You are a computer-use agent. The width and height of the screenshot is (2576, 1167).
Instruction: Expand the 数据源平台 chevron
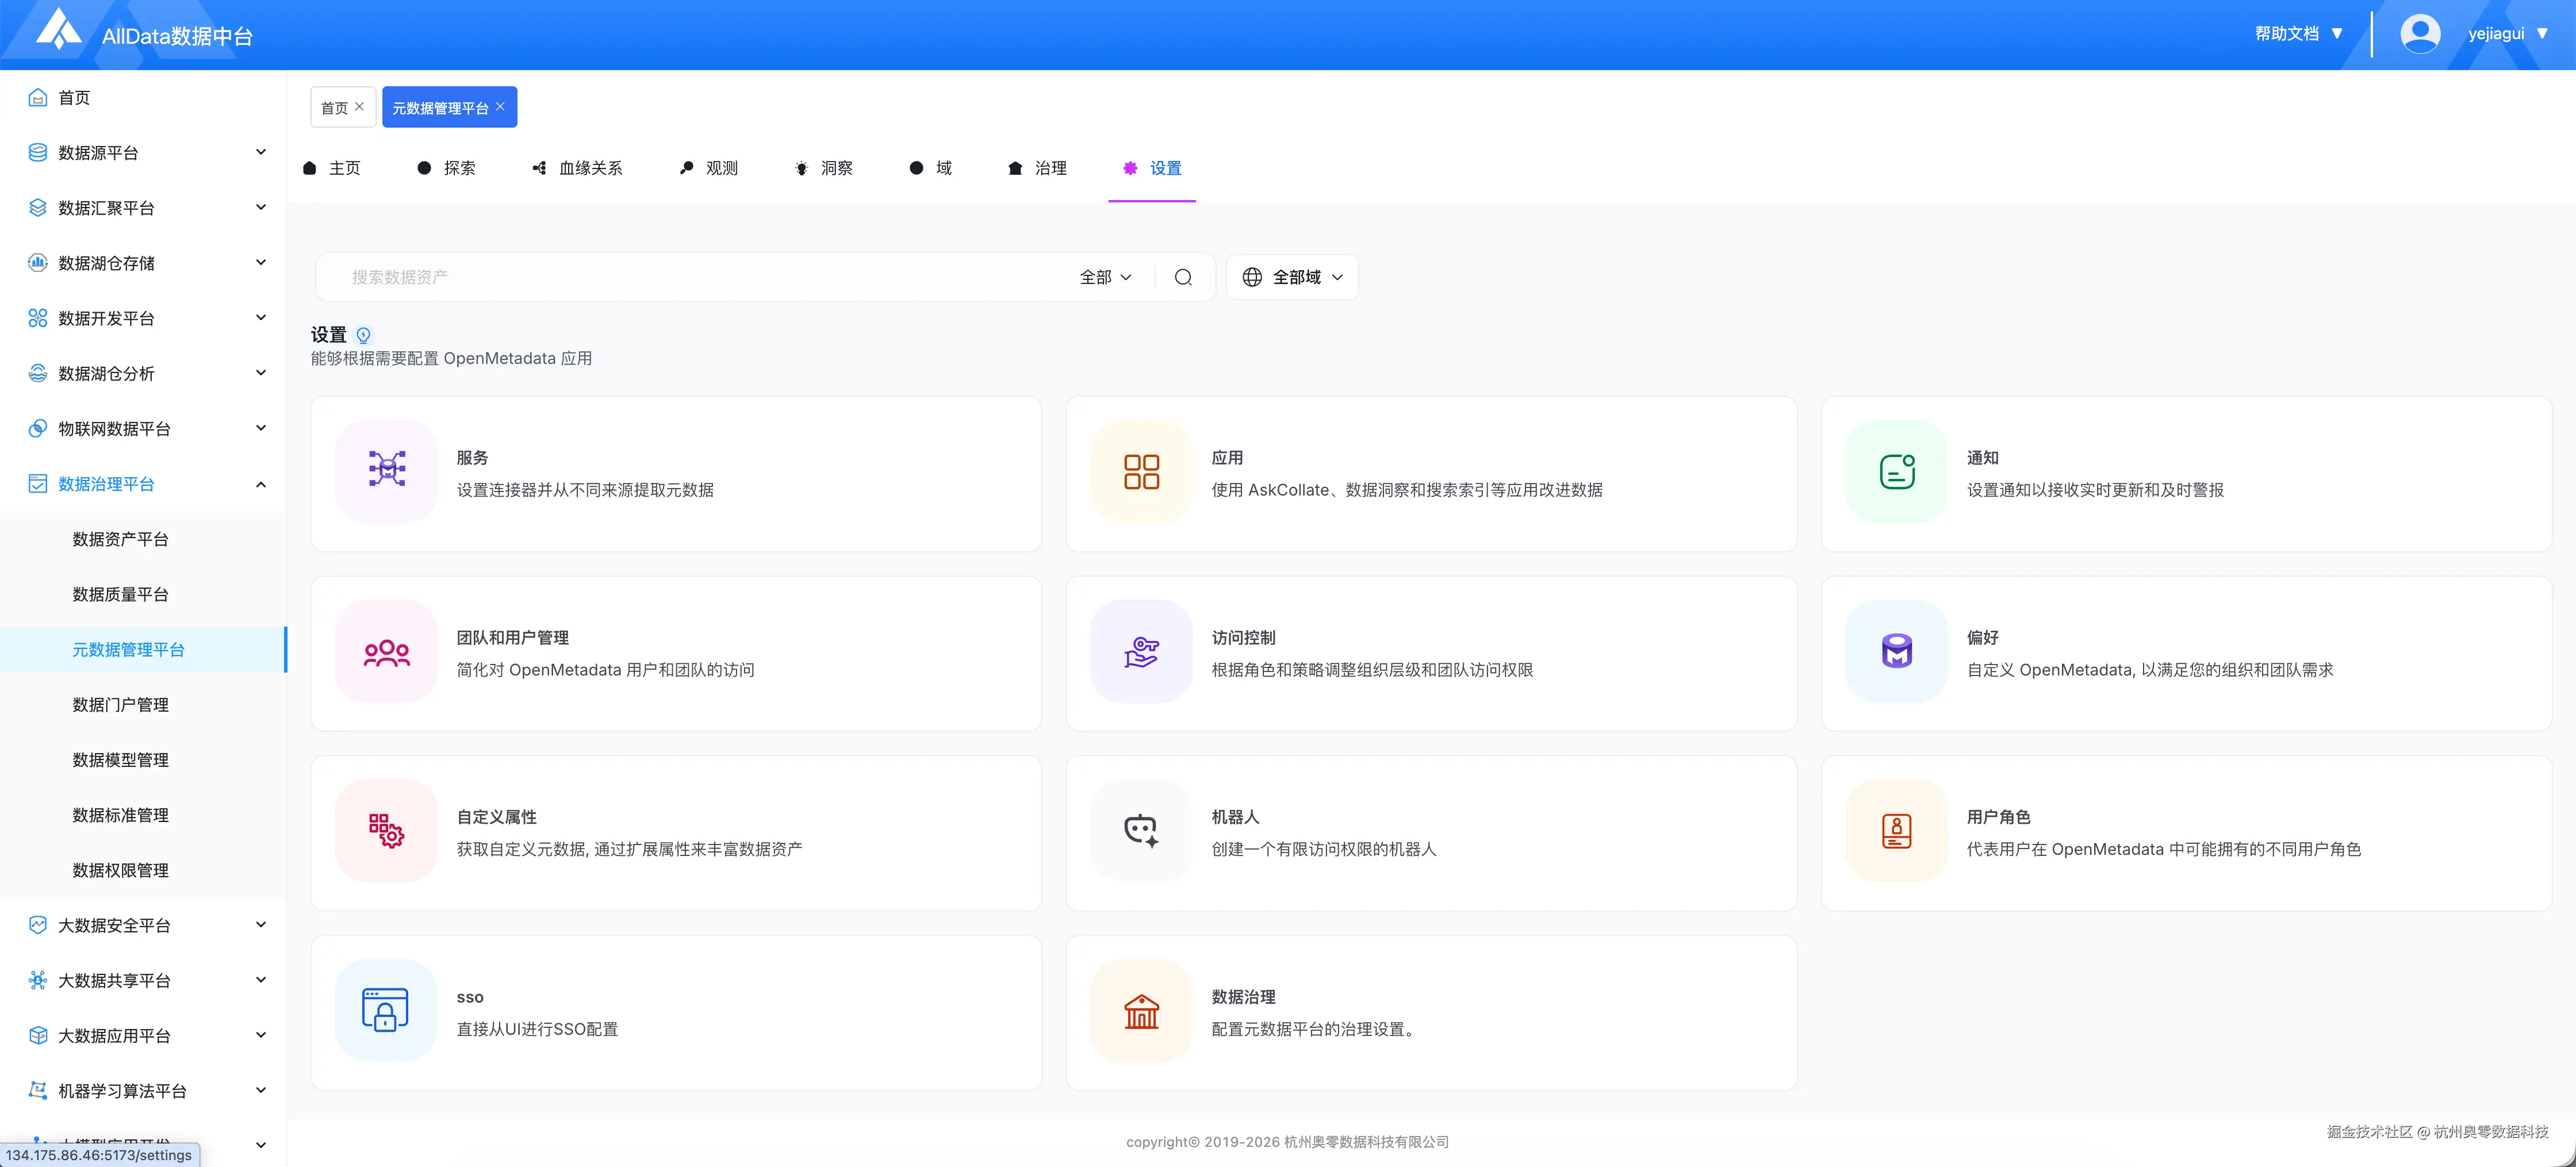click(x=261, y=152)
